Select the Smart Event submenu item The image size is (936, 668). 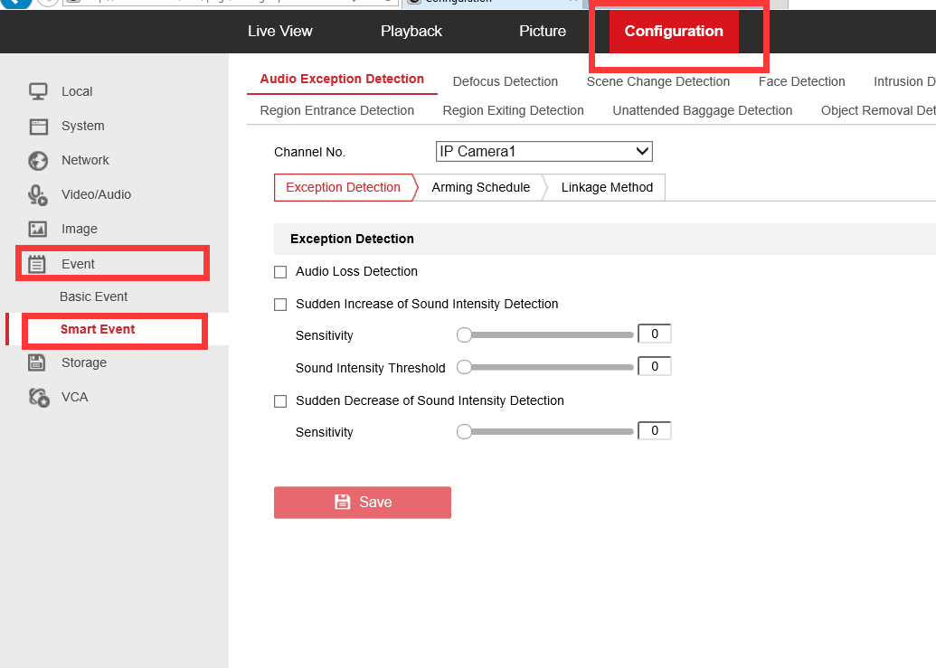pyautogui.click(x=98, y=329)
